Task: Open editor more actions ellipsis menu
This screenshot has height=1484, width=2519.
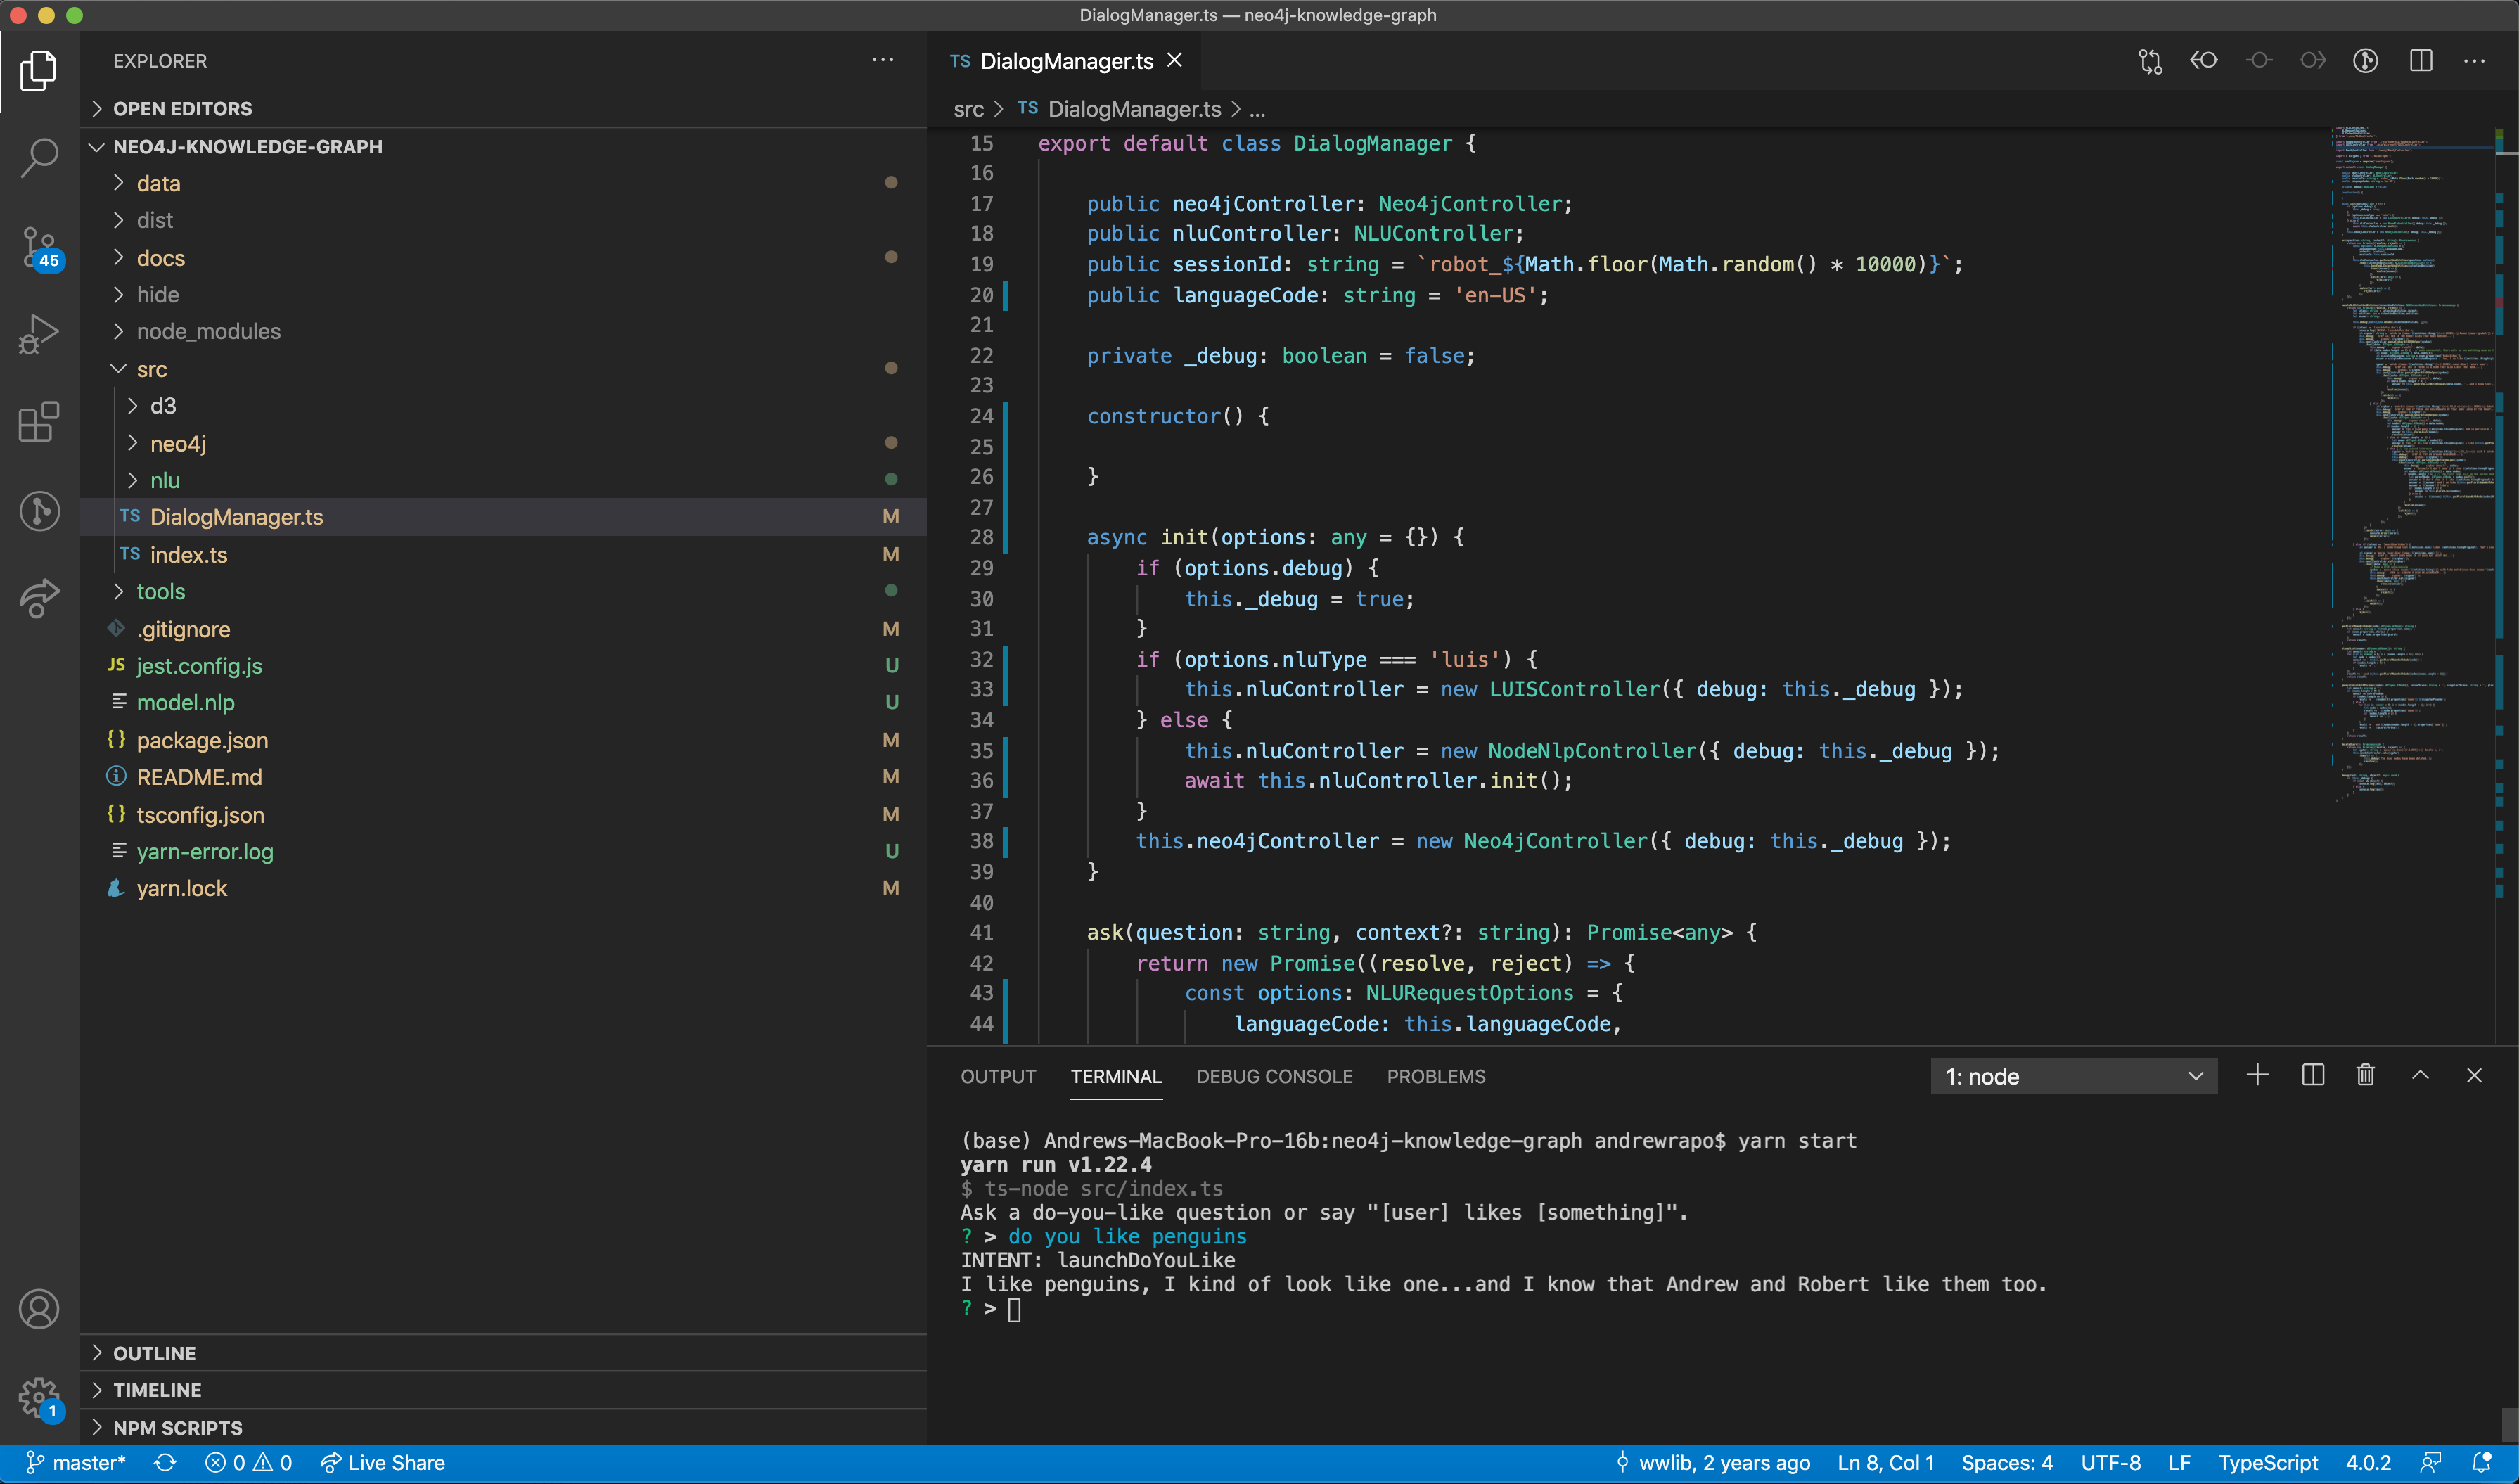Action: pyautogui.click(x=2475, y=61)
